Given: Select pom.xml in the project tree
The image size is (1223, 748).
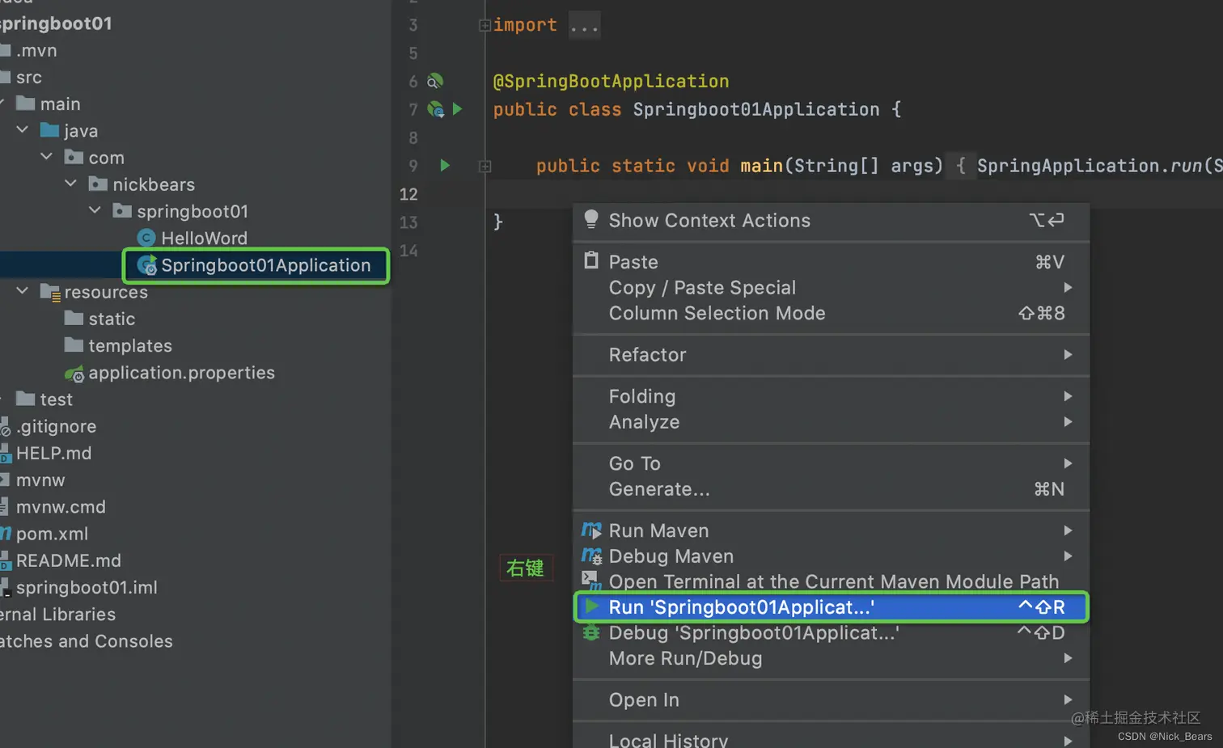Looking at the screenshot, I should click(x=52, y=534).
